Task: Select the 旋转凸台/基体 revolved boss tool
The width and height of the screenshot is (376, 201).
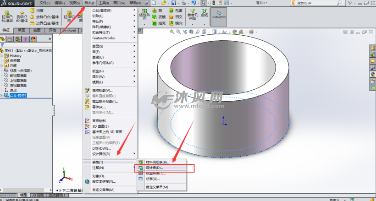Action: point(22,16)
